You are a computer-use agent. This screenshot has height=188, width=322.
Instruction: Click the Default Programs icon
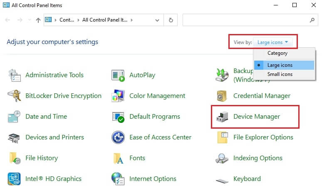pos(118,117)
